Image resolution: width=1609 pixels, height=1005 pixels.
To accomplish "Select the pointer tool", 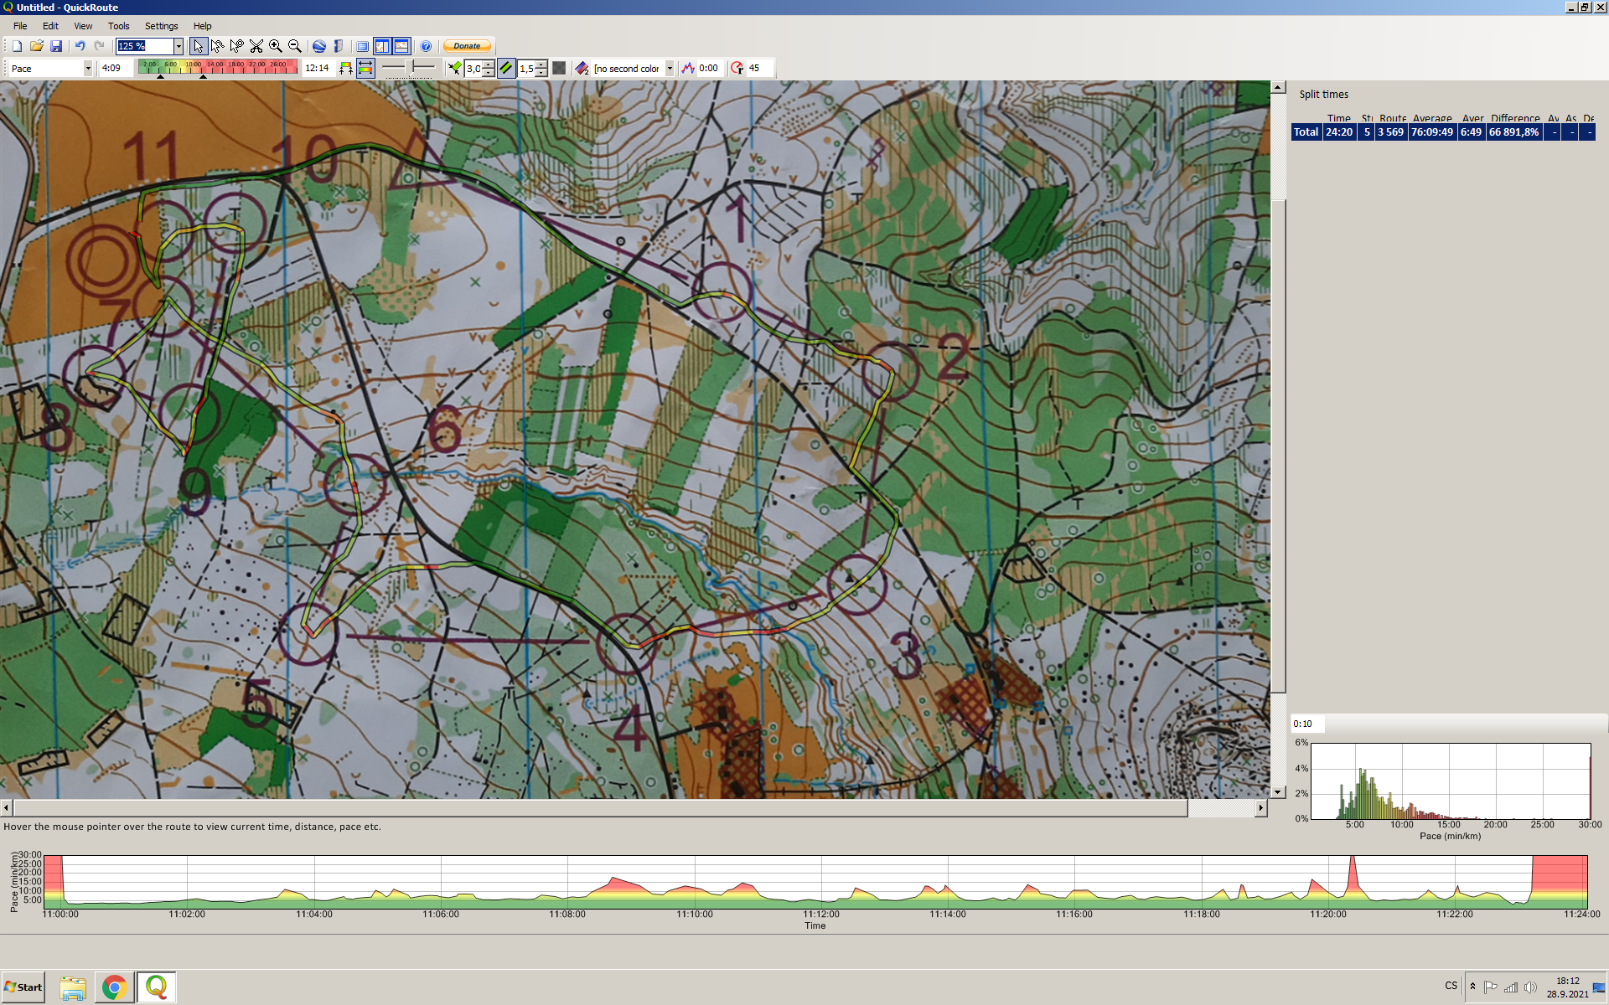I will click(198, 46).
